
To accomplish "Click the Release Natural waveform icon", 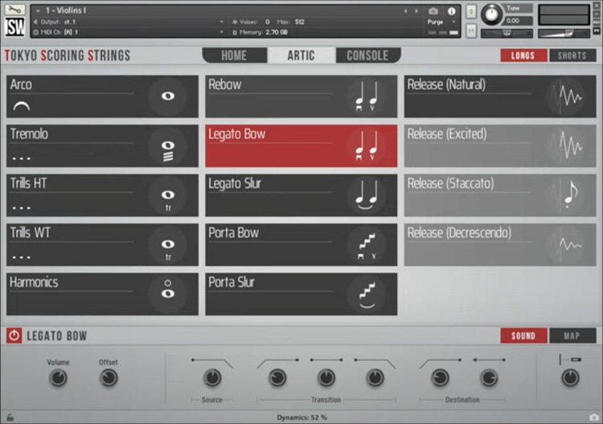I will pos(566,97).
